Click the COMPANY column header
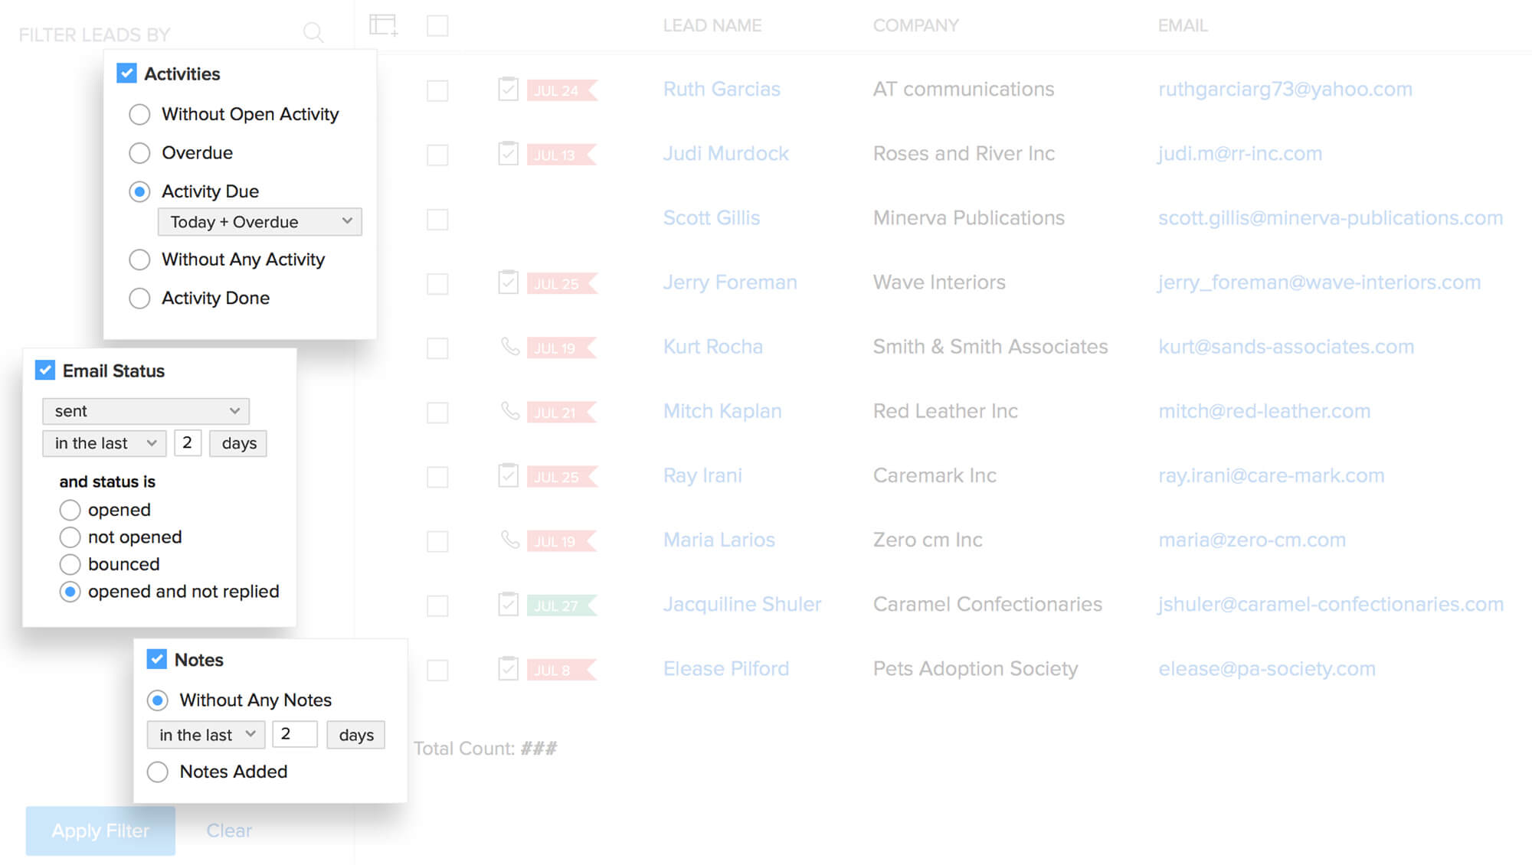 click(915, 25)
